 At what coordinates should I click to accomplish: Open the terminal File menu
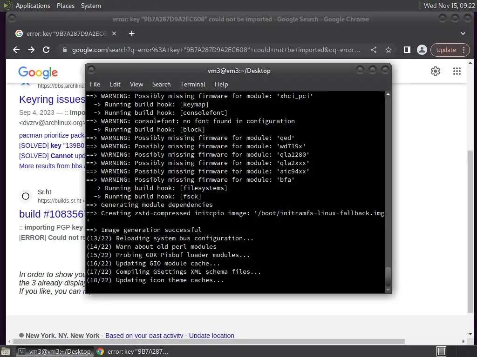[x=95, y=85]
